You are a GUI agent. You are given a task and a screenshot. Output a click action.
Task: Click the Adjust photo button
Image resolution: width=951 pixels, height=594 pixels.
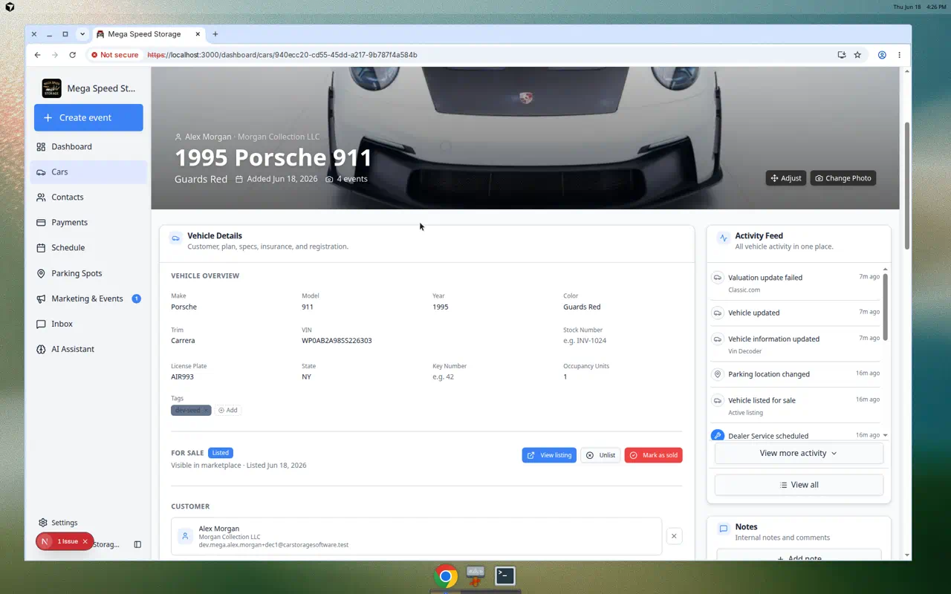[786, 178]
